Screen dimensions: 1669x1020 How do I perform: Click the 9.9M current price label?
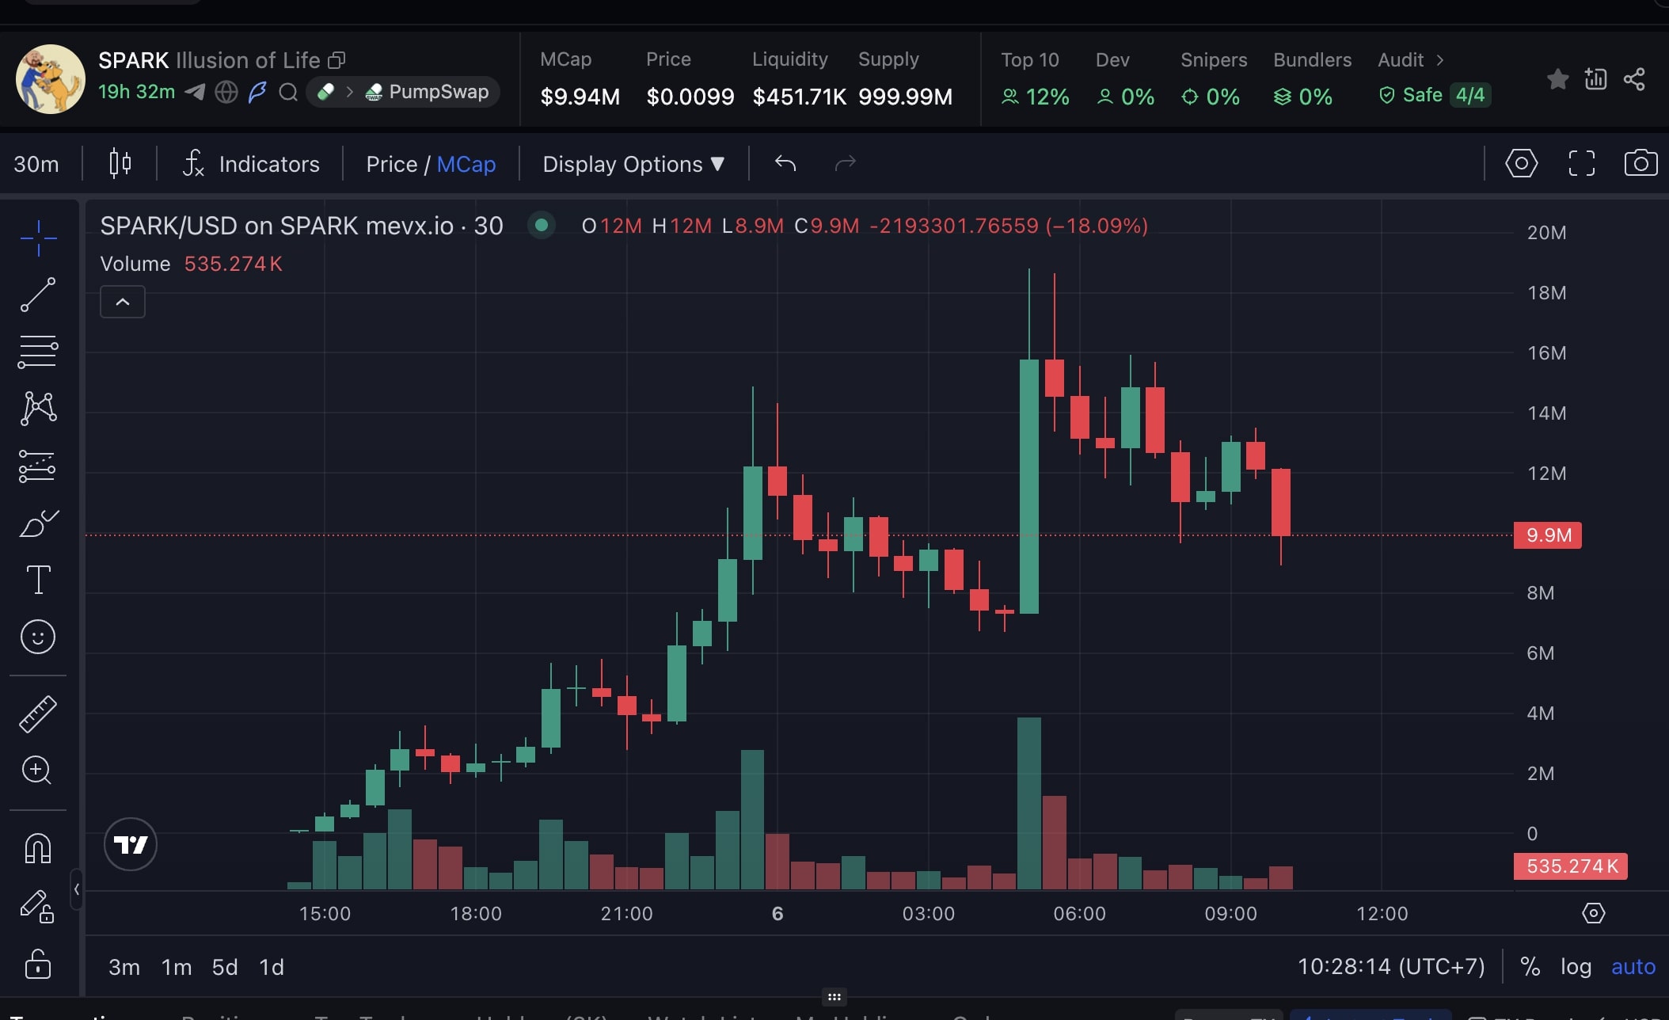[x=1548, y=535]
